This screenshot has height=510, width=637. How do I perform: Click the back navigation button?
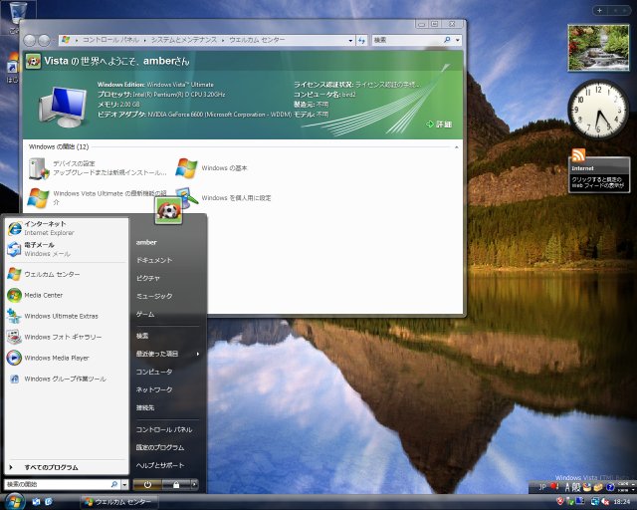(x=30, y=40)
